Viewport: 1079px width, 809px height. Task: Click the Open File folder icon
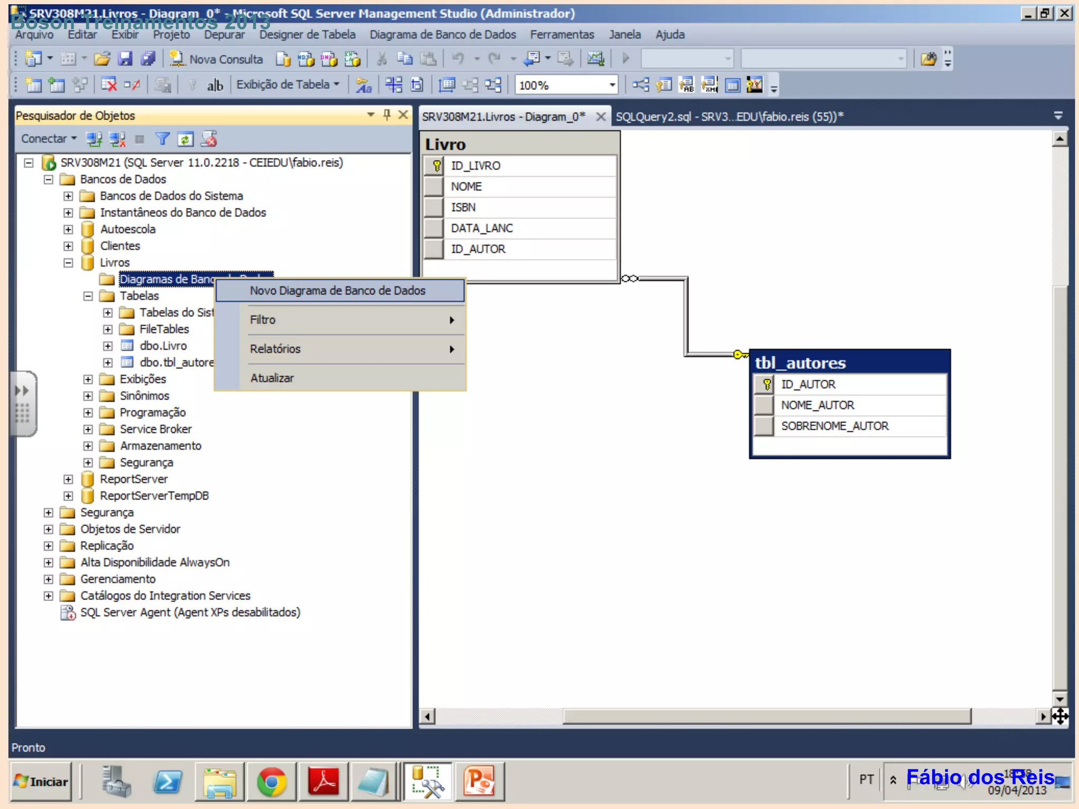click(x=102, y=58)
